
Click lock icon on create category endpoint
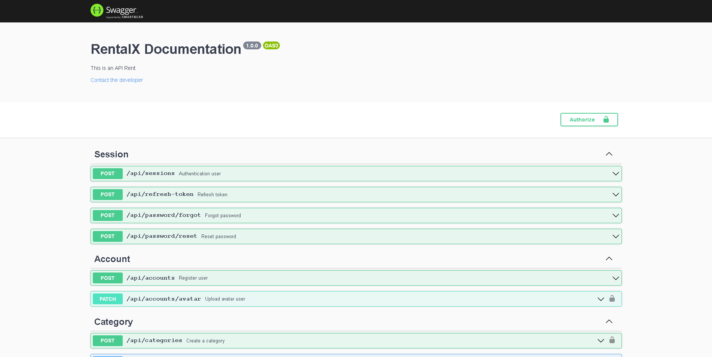pyautogui.click(x=612, y=340)
